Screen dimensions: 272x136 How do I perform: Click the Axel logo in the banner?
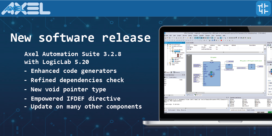[26, 9]
